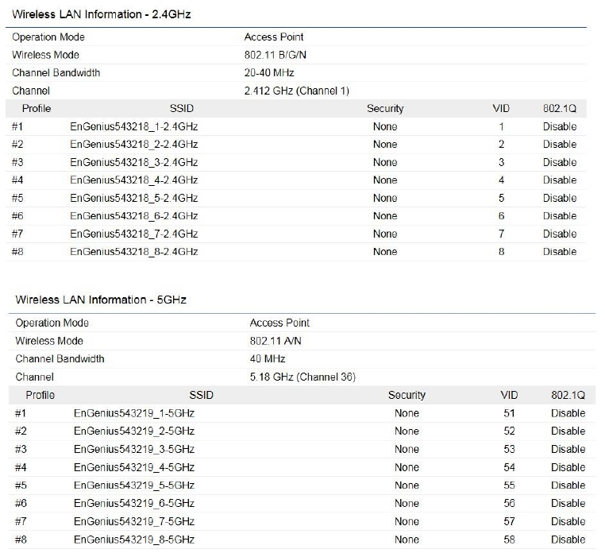Select SSID EnGenius543218_8-2.4GHz
605x557 pixels.
[x=134, y=252]
